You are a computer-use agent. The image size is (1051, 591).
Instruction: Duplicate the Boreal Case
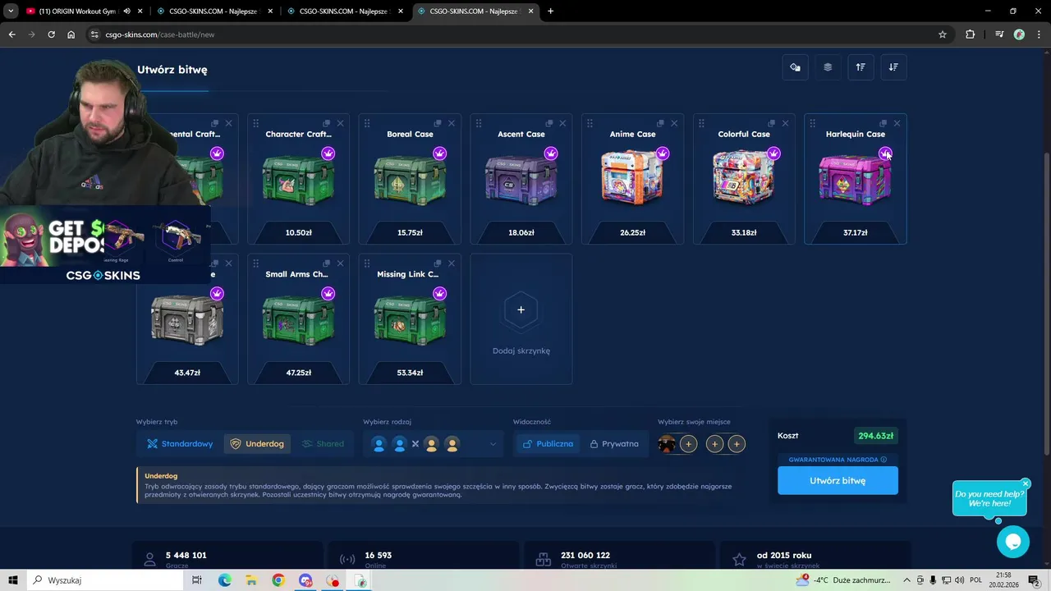[x=438, y=123]
